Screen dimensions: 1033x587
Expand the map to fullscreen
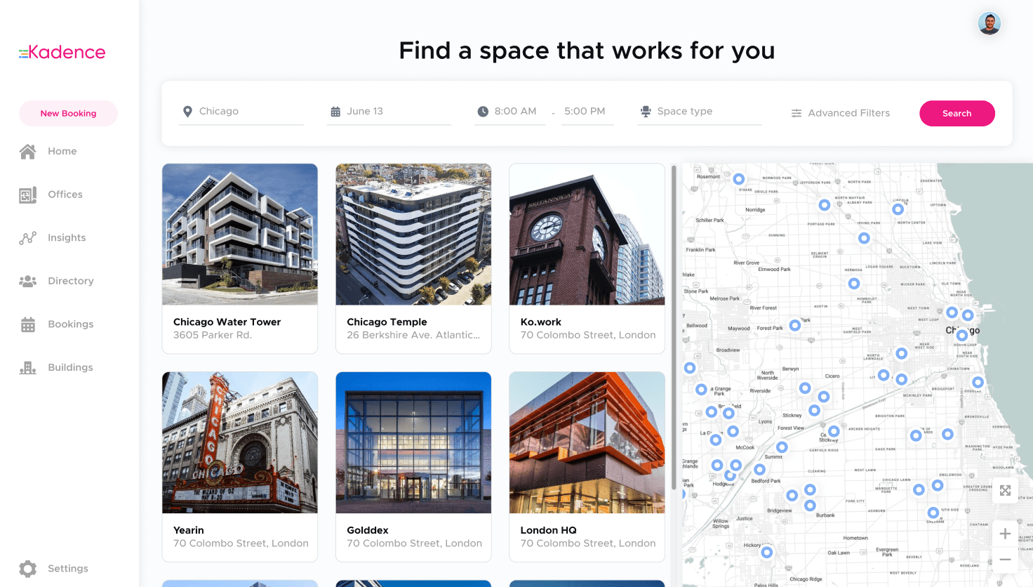pyautogui.click(x=1005, y=490)
